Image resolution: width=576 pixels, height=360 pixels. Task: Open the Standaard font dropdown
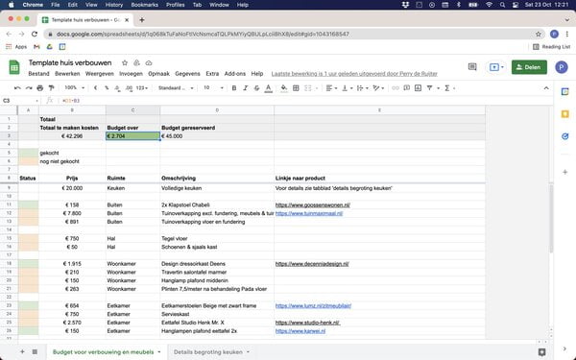[176, 88]
